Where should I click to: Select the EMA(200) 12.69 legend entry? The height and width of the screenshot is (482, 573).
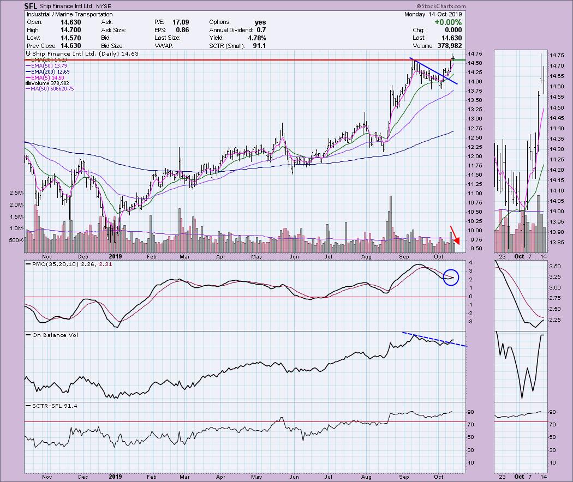(47, 72)
